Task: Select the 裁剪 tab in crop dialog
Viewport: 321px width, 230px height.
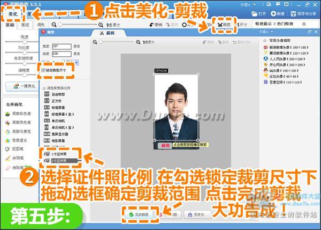Action: [108, 33]
